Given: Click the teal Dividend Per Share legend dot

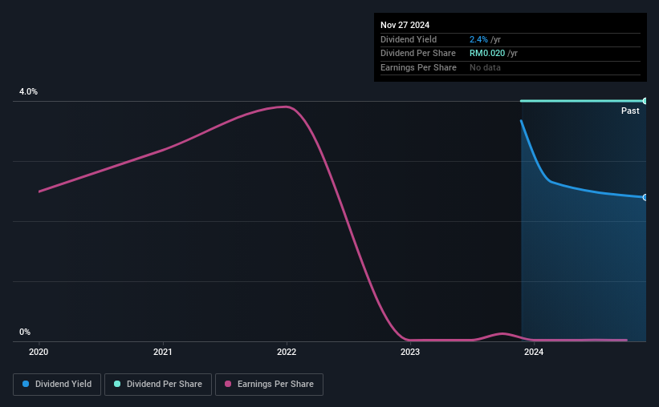Looking at the screenshot, I should [117, 384].
